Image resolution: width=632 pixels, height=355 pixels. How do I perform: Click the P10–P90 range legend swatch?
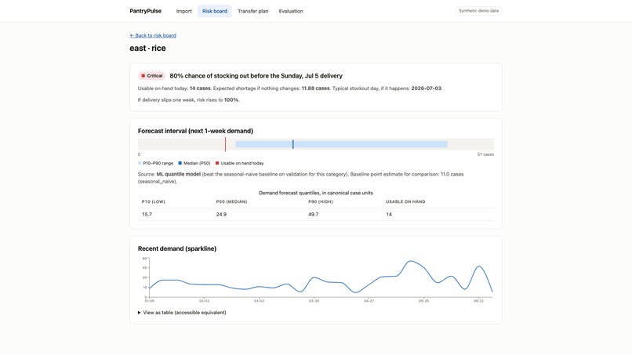[x=140, y=163]
